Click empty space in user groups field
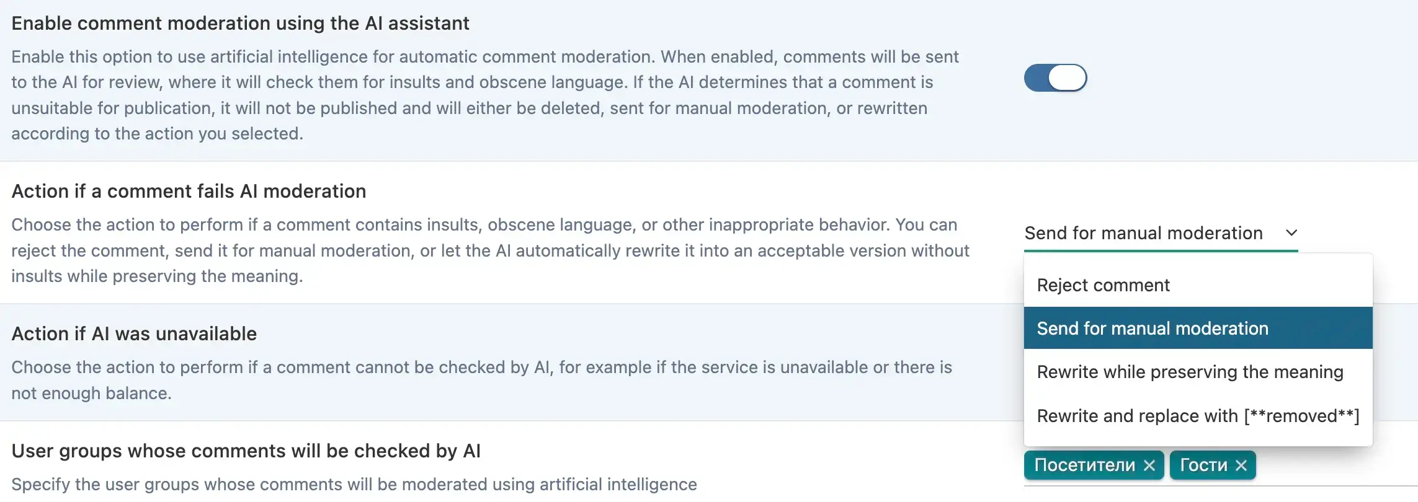 coord(1334,466)
